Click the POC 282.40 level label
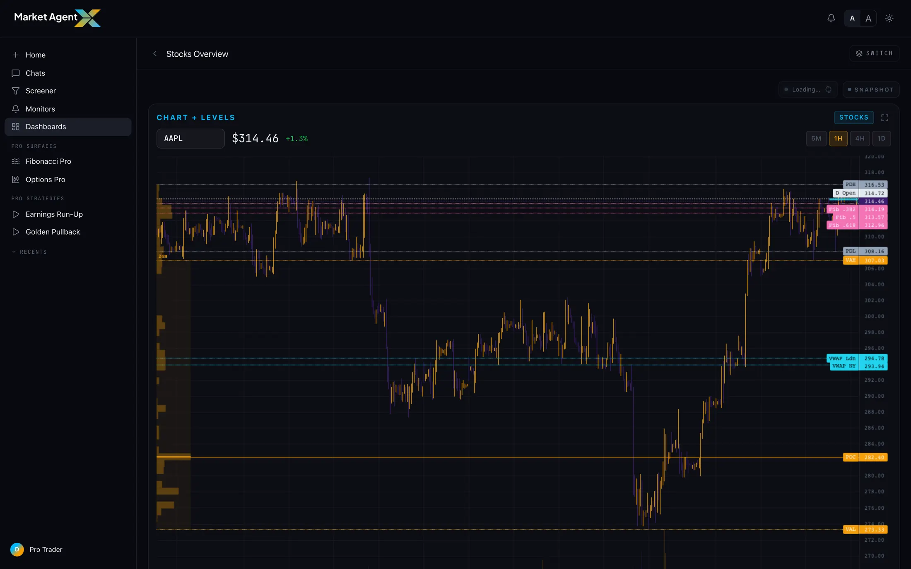The height and width of the screenshot is (569, 911). (865, 457)
